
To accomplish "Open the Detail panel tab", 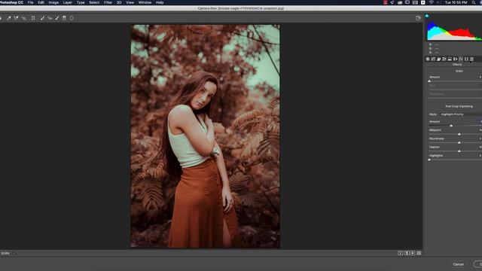I will click(438, 59).
